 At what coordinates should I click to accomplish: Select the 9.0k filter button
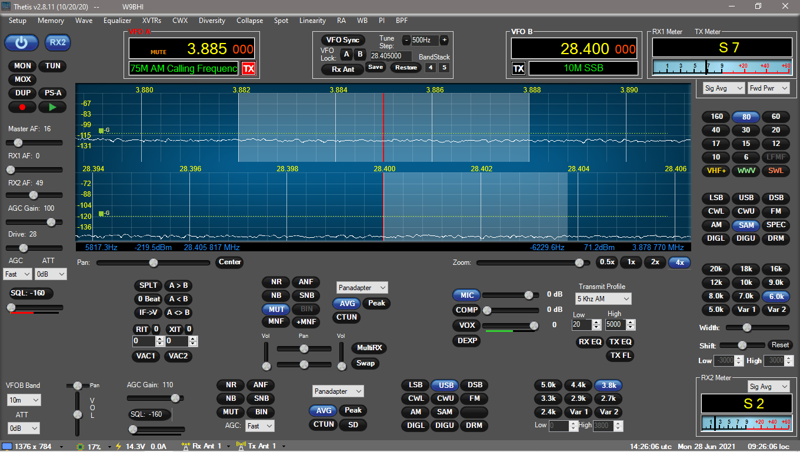(x=776, y=282)
